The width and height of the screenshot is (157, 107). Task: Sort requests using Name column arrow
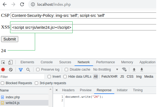50,89
